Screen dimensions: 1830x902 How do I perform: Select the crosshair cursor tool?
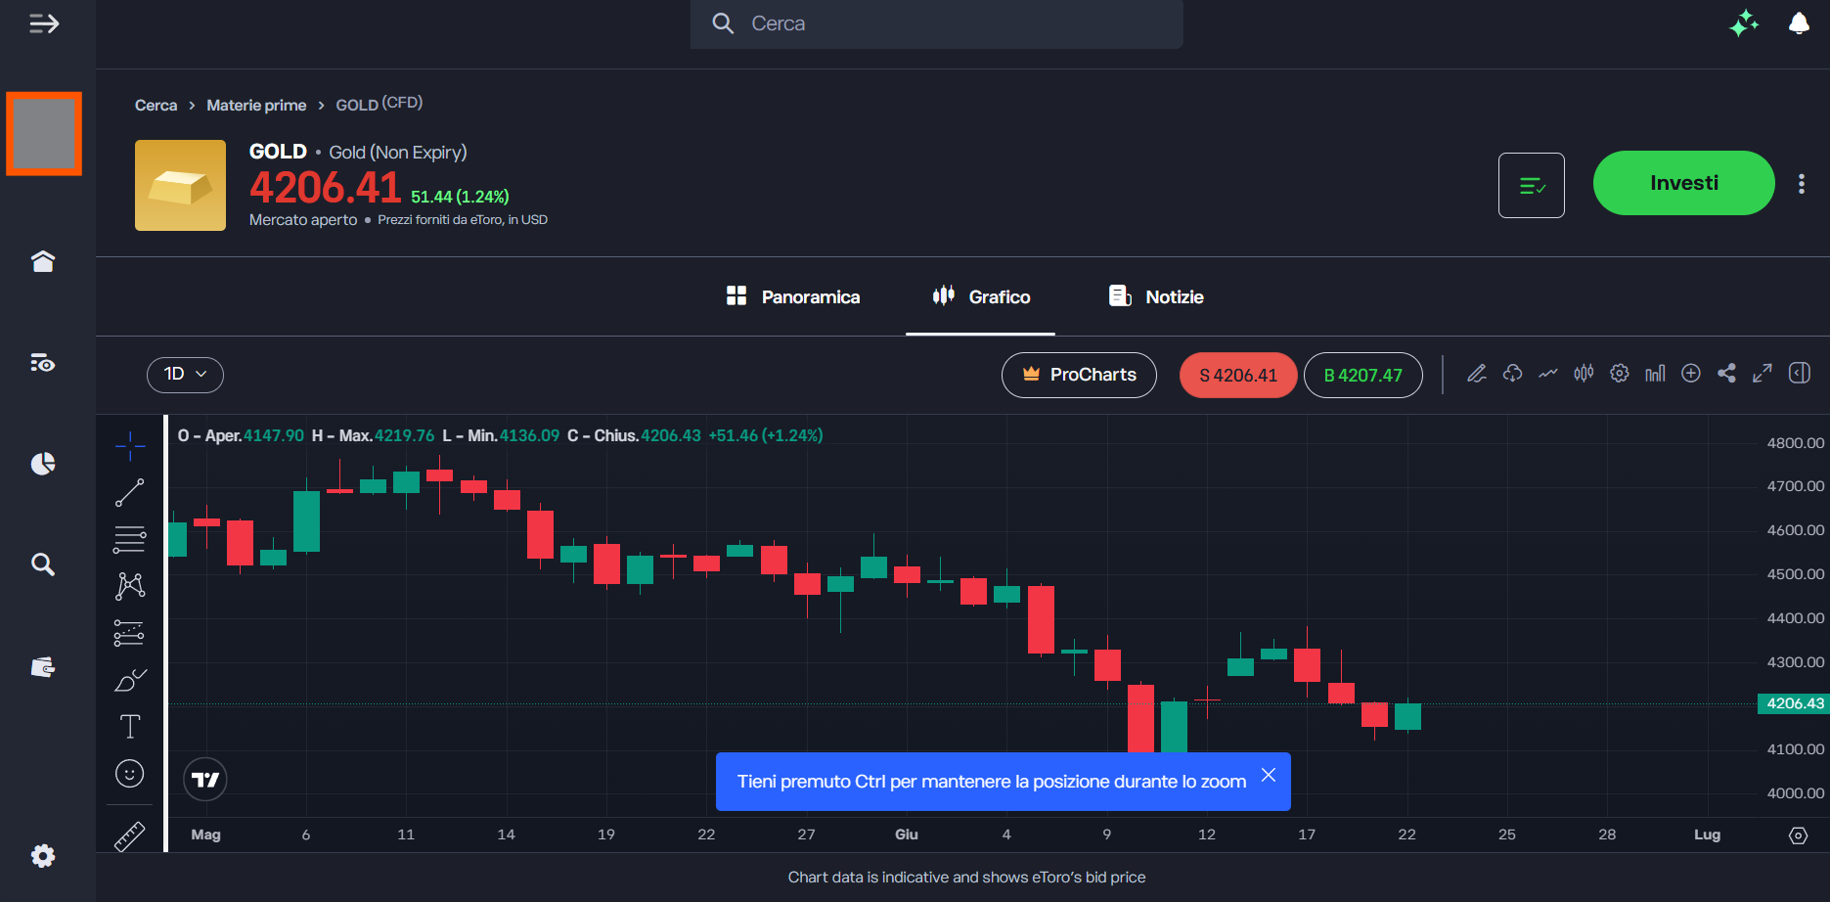(130, 446)
